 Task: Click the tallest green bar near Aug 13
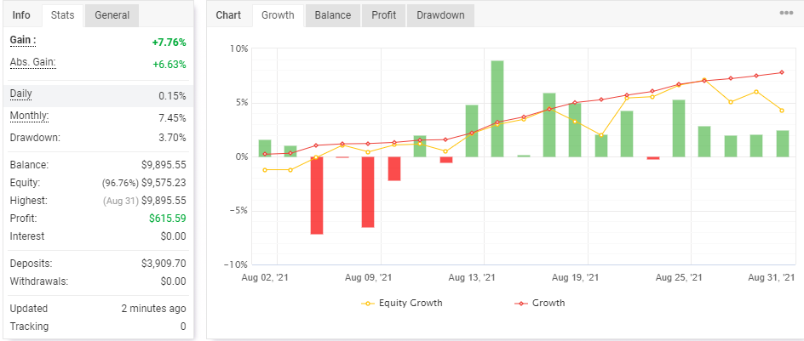coord(497,109)
